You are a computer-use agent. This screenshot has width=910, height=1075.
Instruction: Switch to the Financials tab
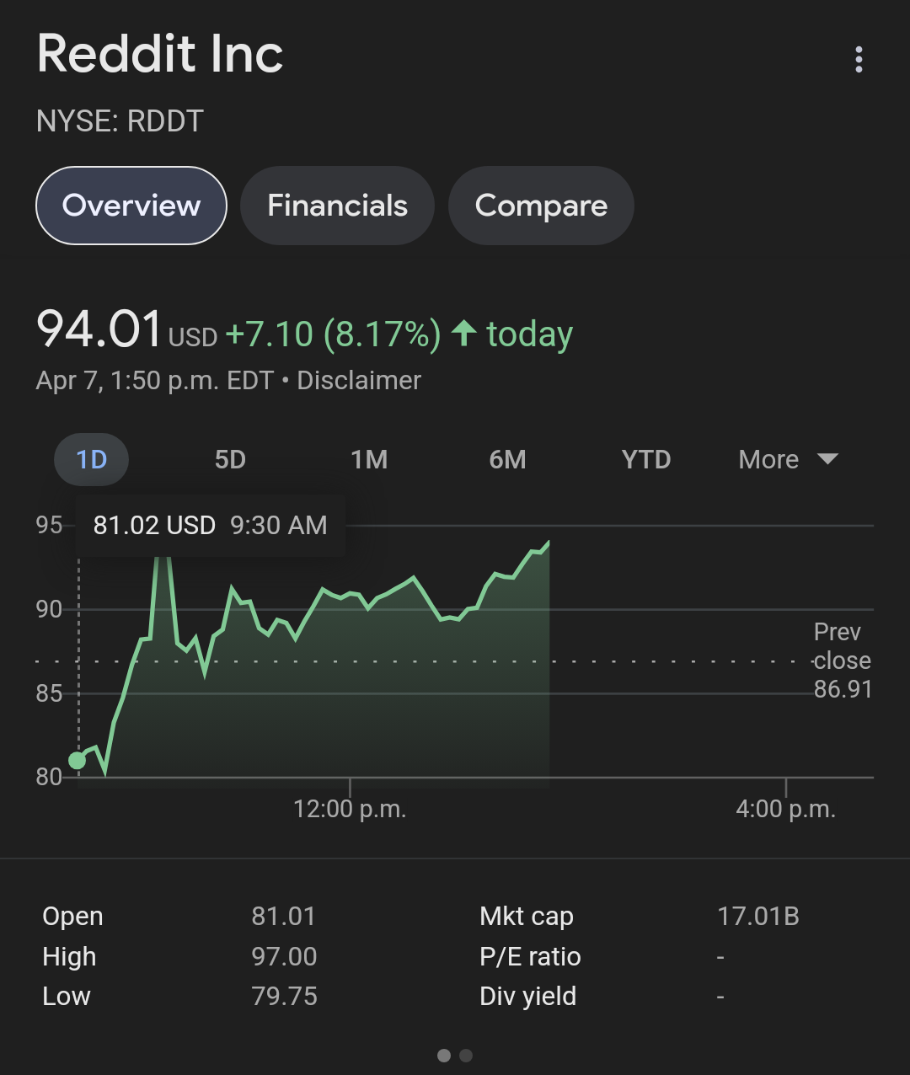[x=337, y=206]
